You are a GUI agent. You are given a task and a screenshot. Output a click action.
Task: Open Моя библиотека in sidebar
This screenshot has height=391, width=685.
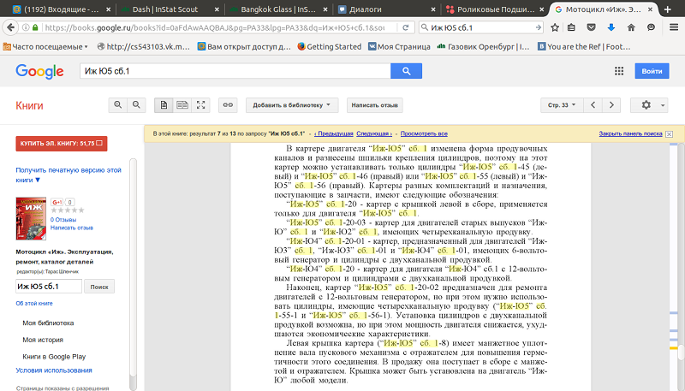tap(48, 323)
